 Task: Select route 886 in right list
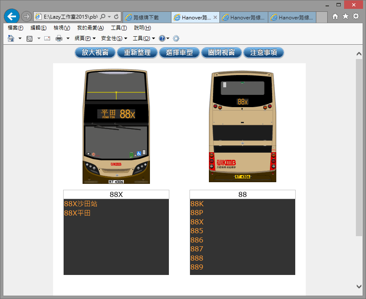[197, 240]
